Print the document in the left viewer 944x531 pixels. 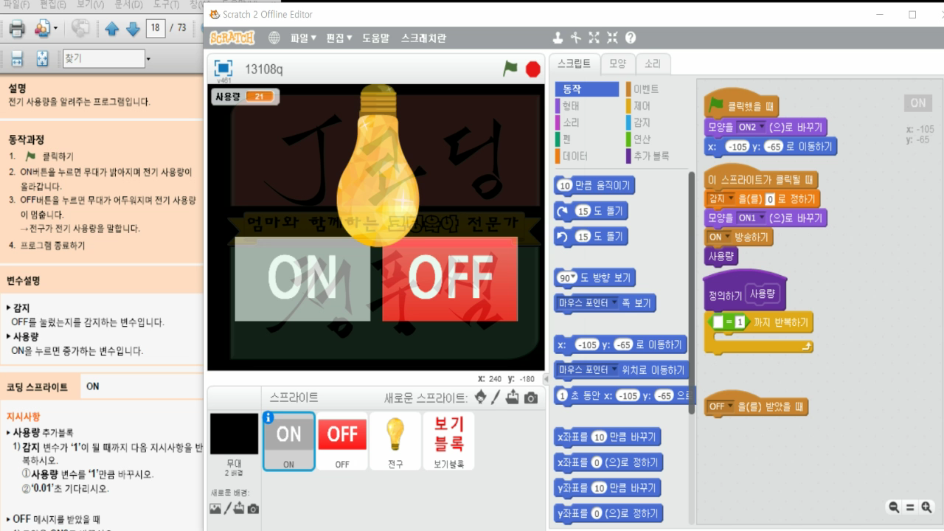click(x=15, y=29)
